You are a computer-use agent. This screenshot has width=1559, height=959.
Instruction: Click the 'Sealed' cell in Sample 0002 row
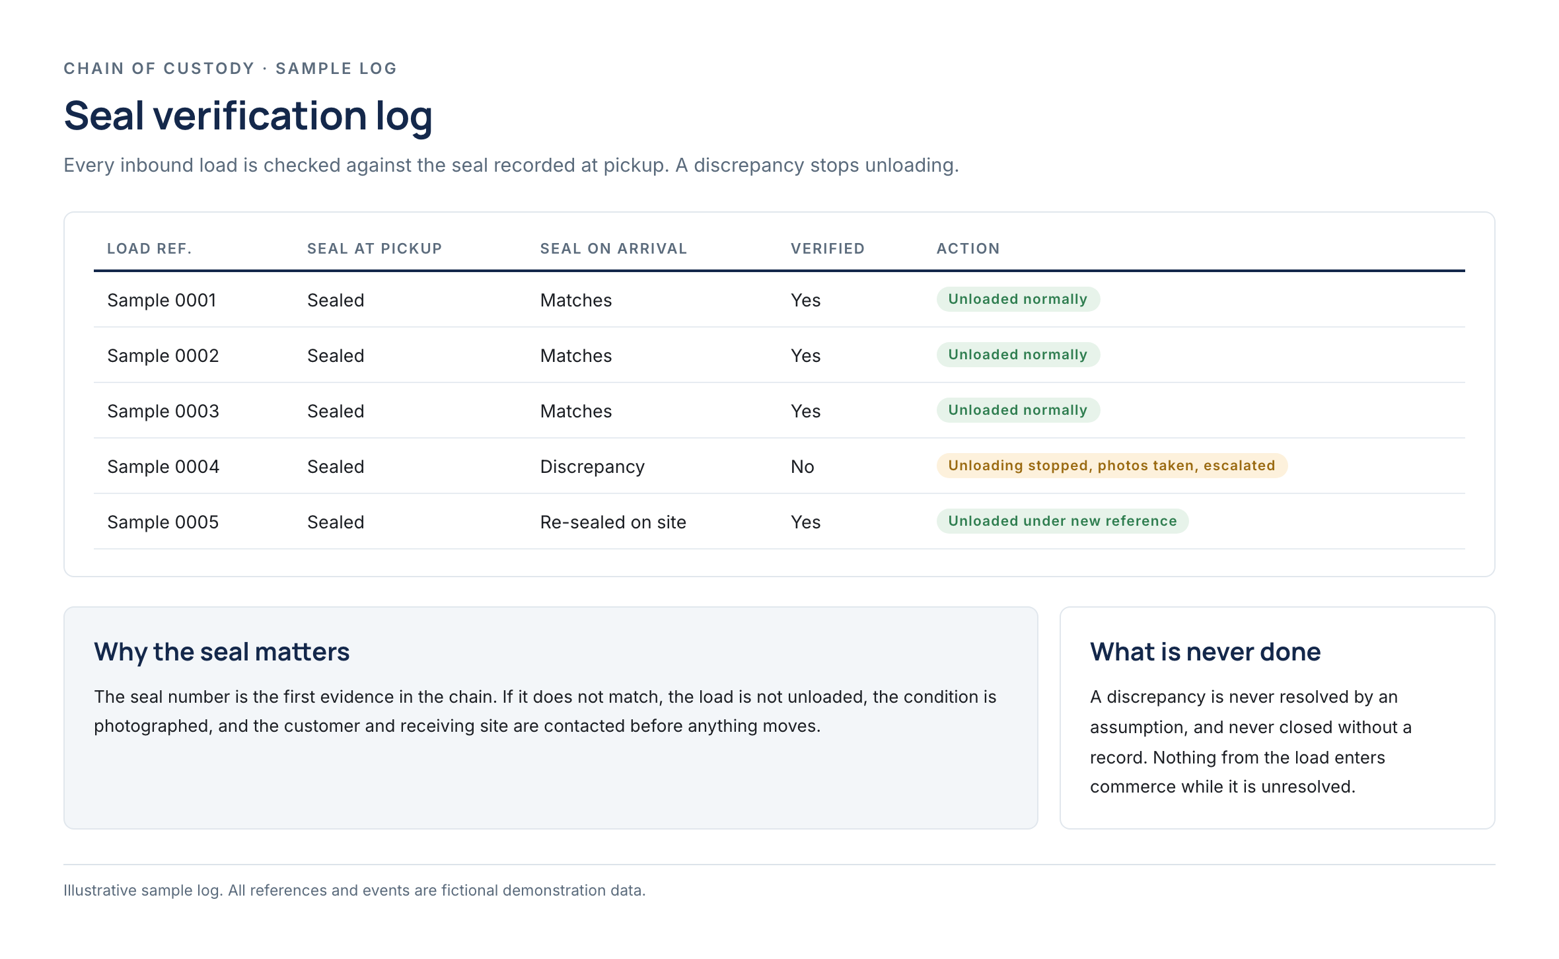coord(336,355)
